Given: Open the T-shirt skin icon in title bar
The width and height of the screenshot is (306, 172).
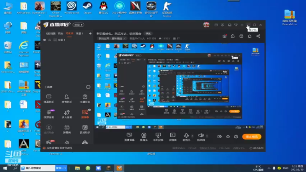Looking at the screenshot, I should (236, 25).
